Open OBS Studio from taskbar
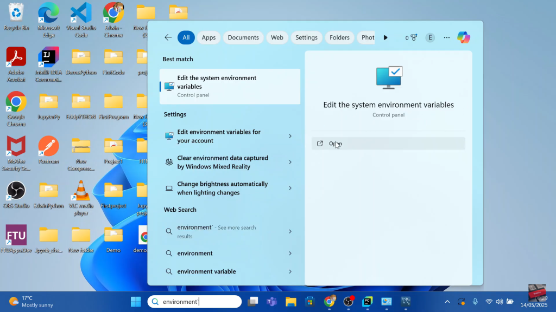556x312 pixels. tap(349, 302)
